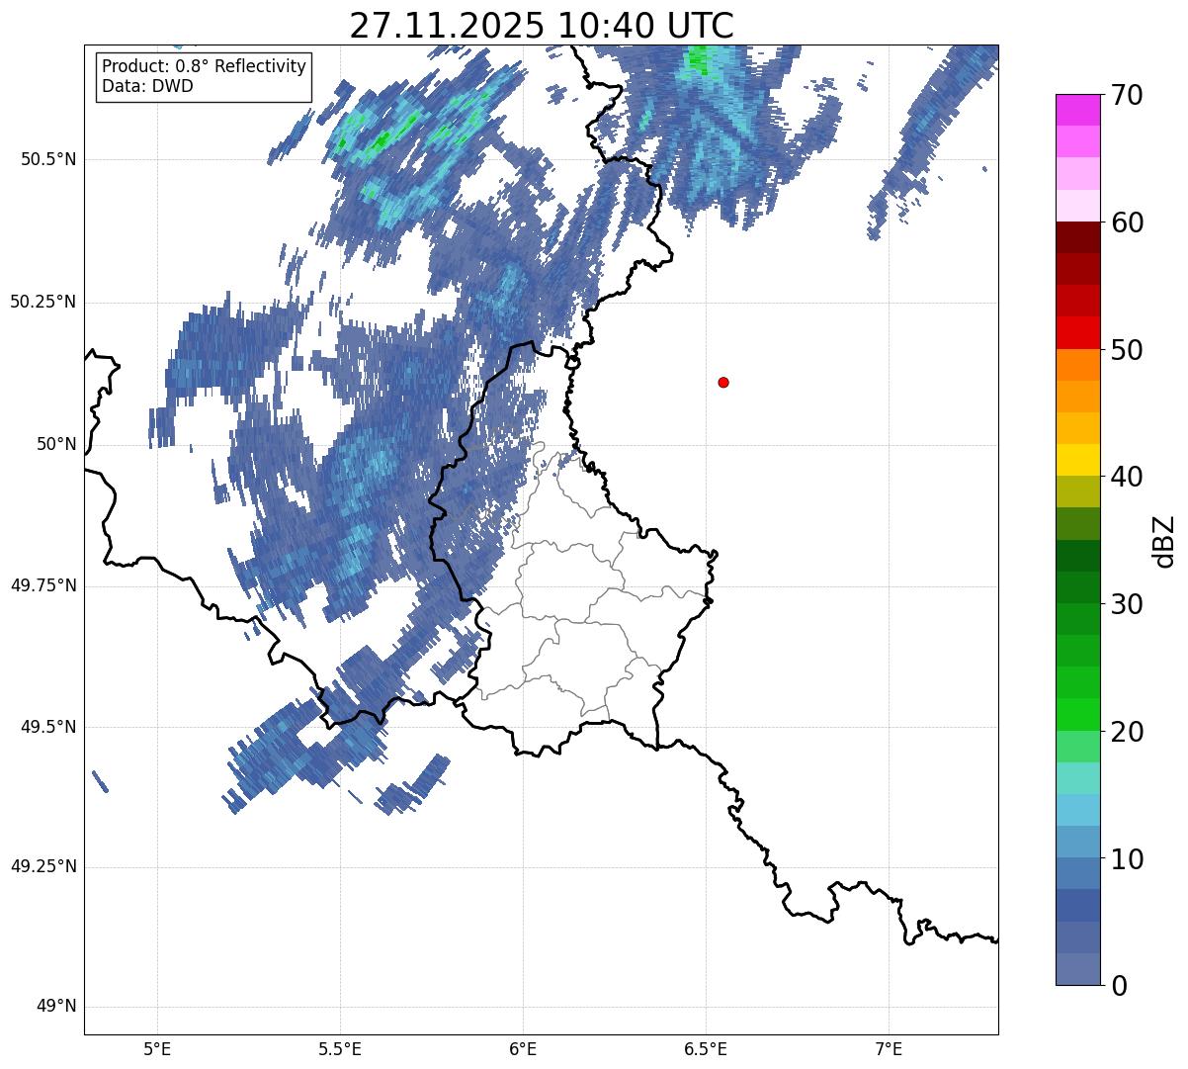This screenshot has width=1188, height=1069.
Task: Click the longitude label 7°E
Action: pos(889,1048)
